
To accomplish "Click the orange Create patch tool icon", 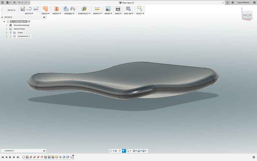I will pyautogui.click(x=45, y=9).
